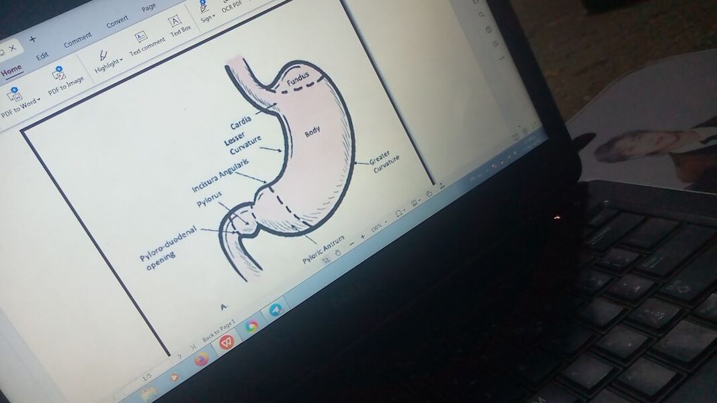This screenshot has height=403, width=717.
Task: Open Telegram from the taskbar
Action: click(x=276, y=311)
